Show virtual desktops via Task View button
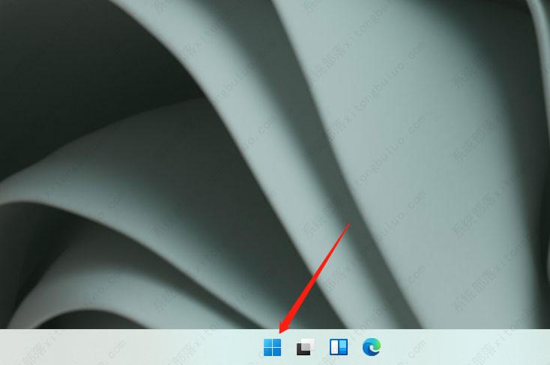This screenshot has height=365, width=550. tap(305, 347)
